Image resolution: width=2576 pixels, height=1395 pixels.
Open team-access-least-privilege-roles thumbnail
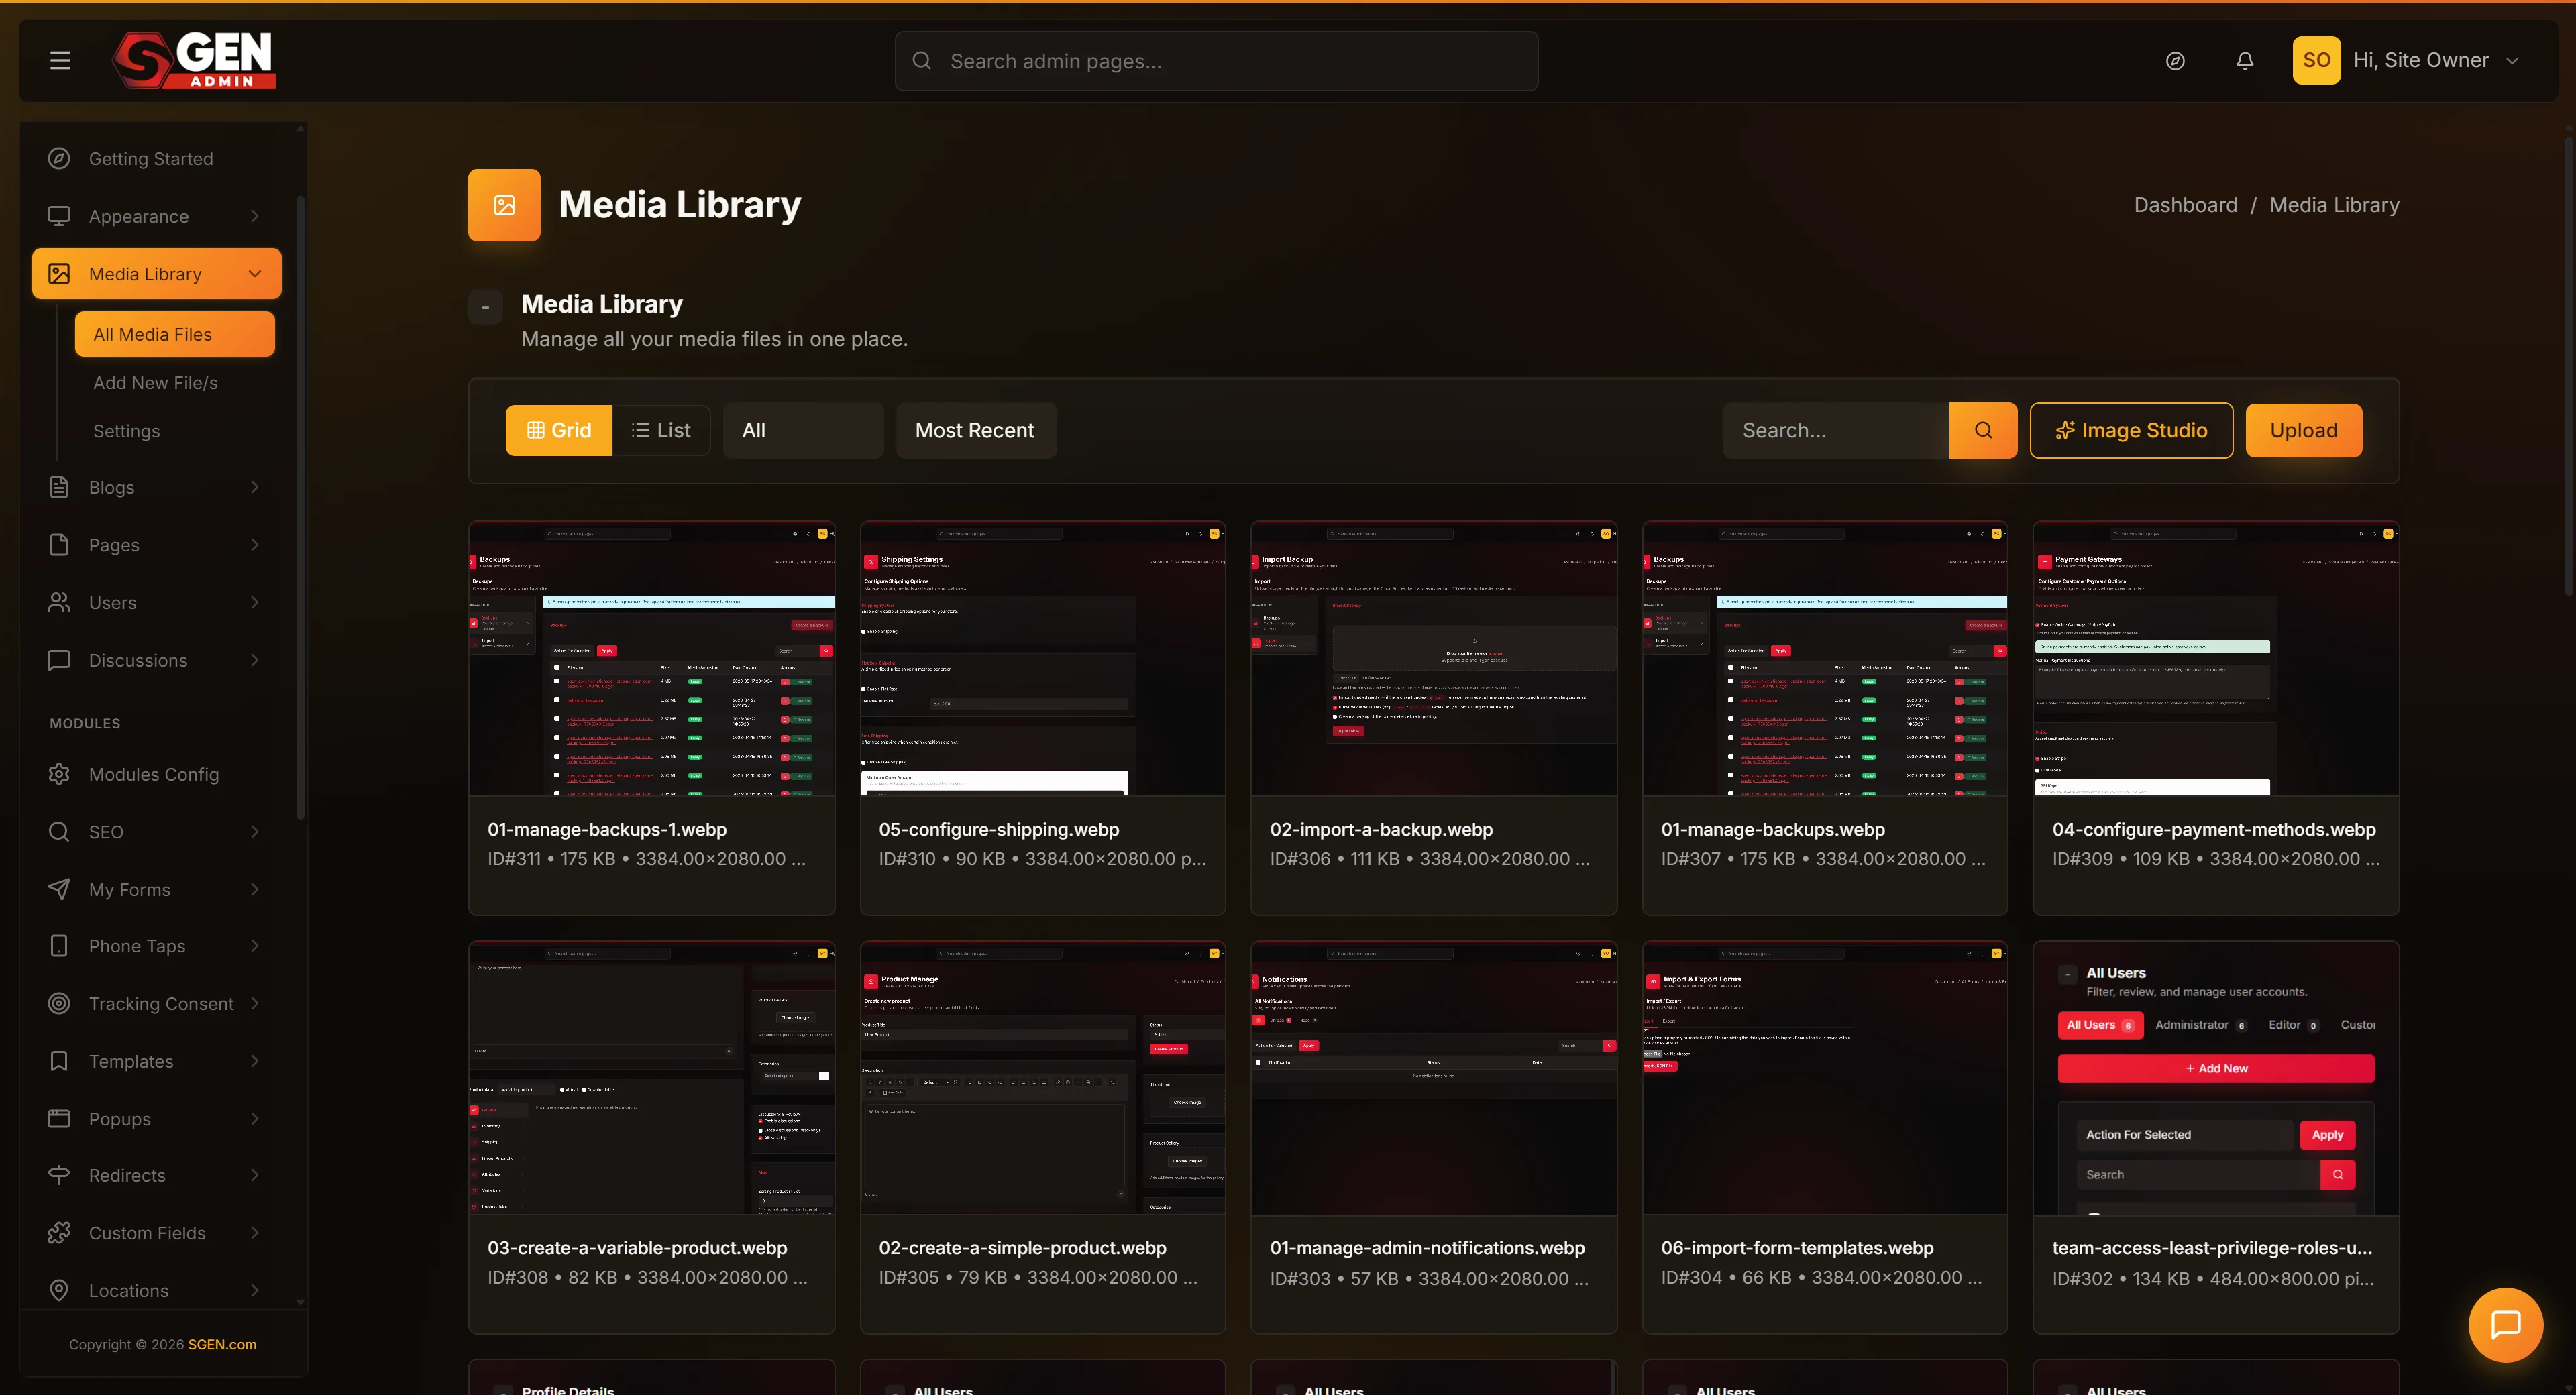point(2216,1078)
